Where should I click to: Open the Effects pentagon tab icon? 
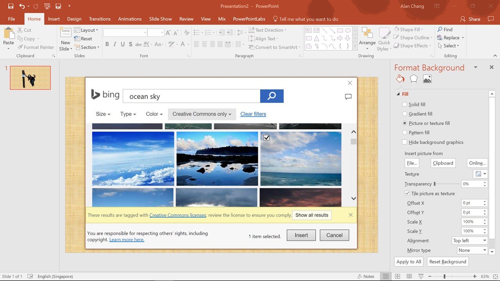(x=414, y=79)
